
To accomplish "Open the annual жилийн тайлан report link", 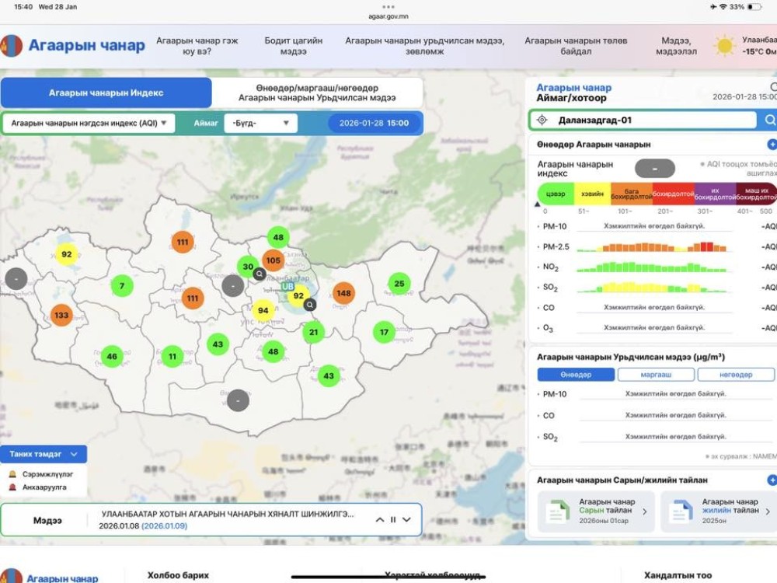I will 730,511.
